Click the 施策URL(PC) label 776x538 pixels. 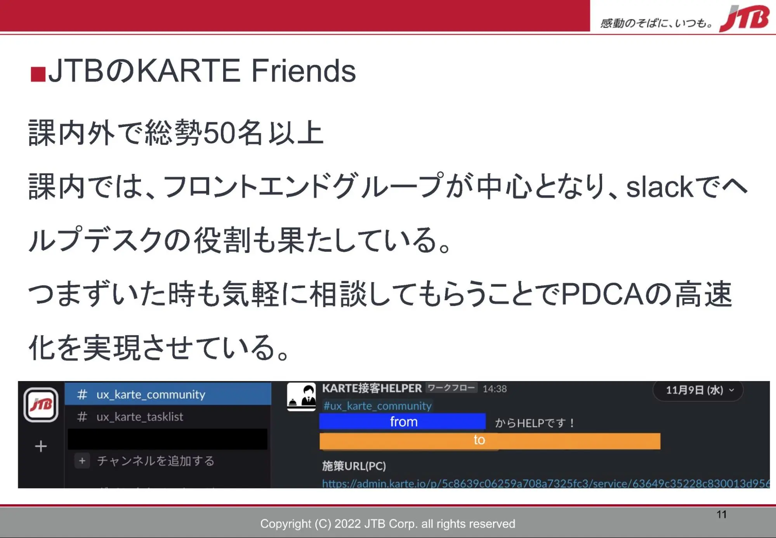pyautogui.click(x=354, y=466)
